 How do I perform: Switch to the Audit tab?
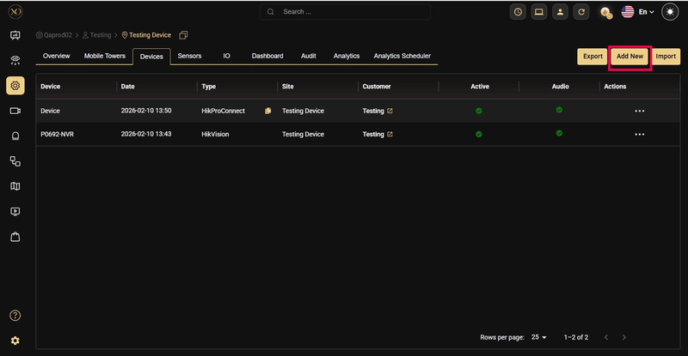(309, 56)
